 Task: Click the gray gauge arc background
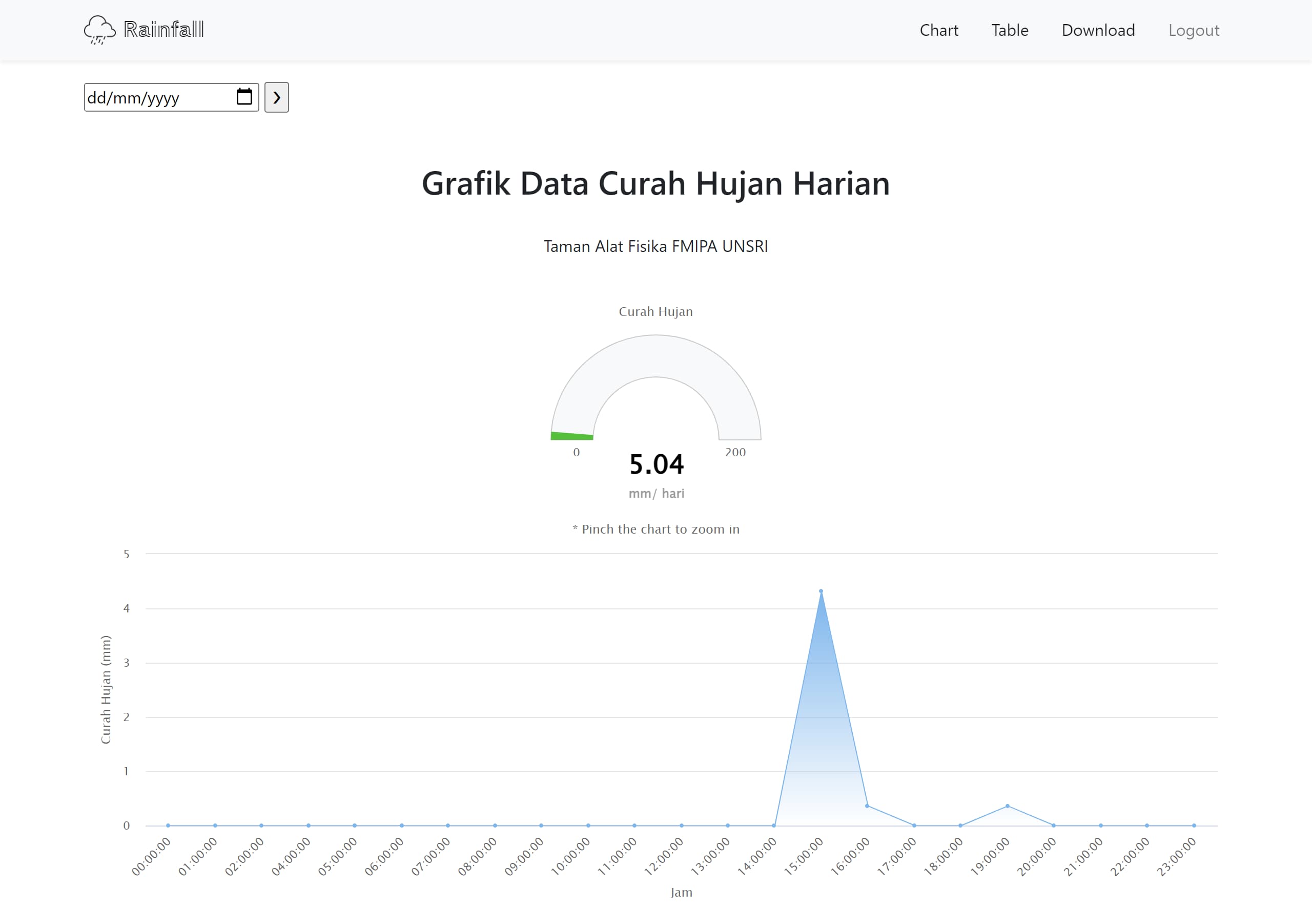coord(655,356)
